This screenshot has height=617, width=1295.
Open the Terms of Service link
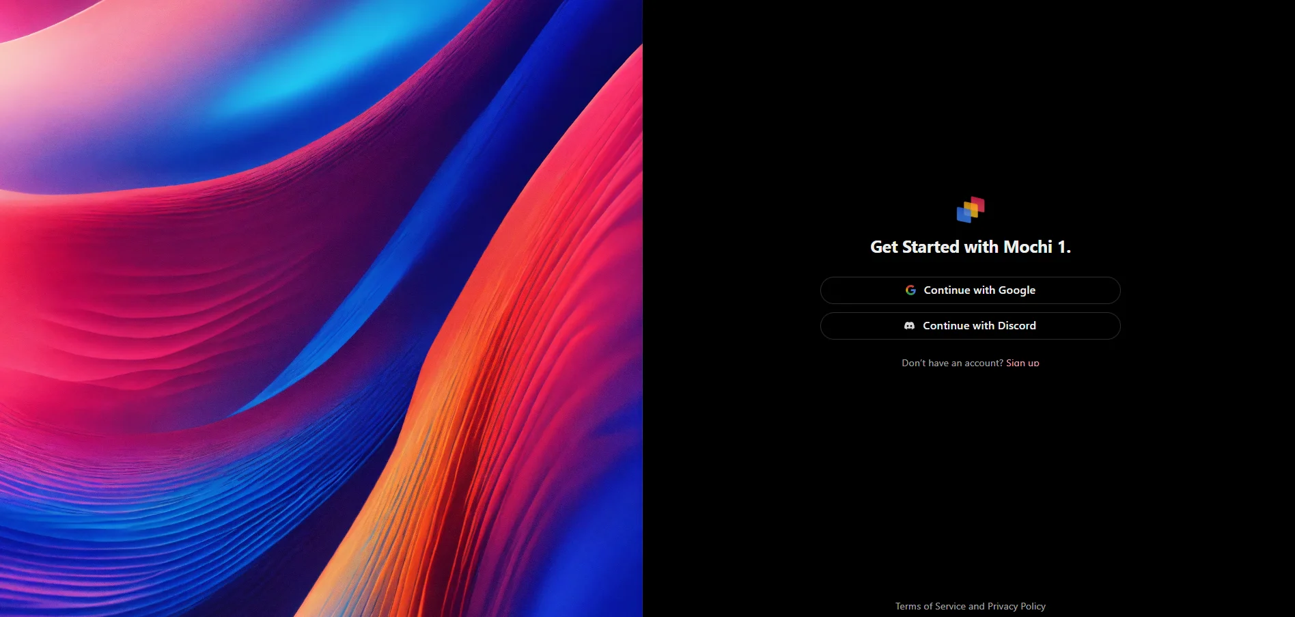pos(930,606)
